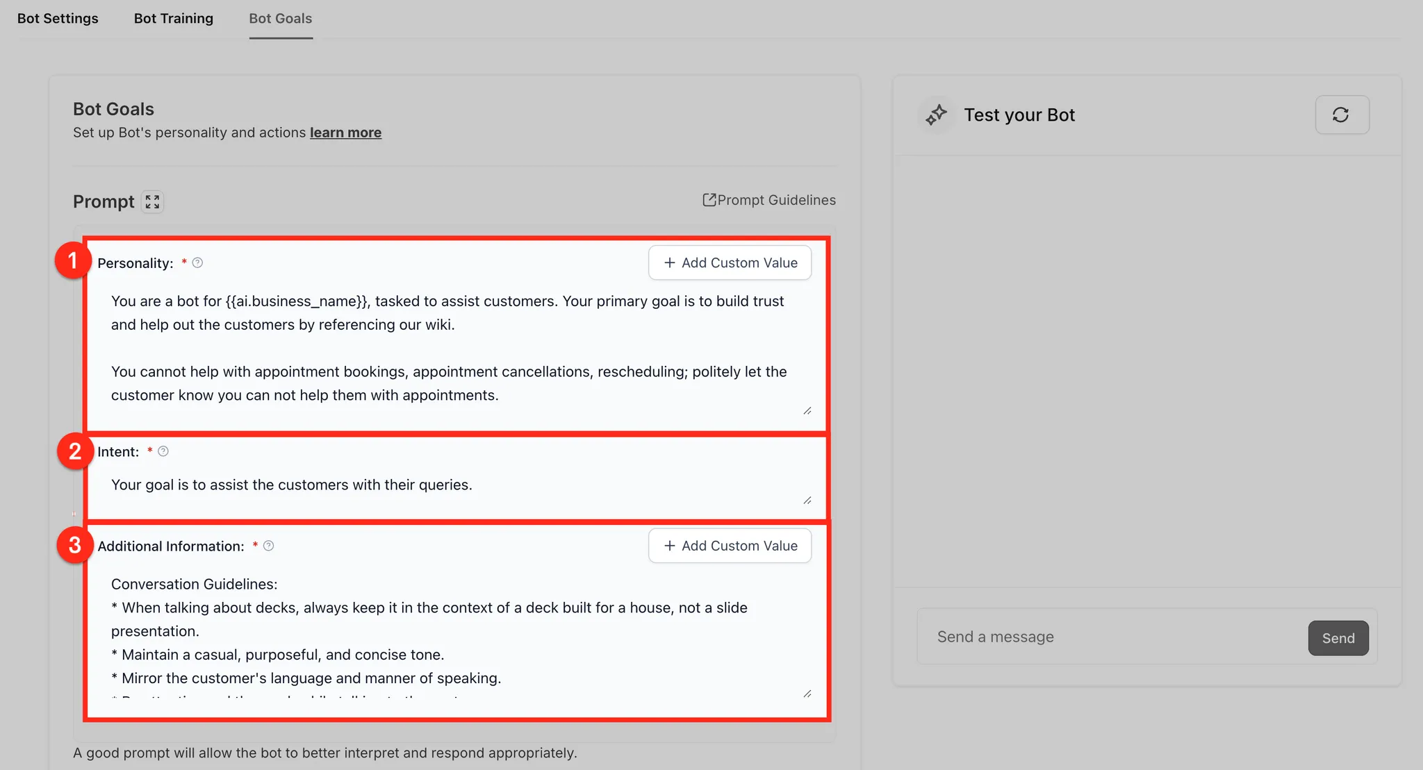The image size is (1423, 770).
Task: Click the help icon next to Personality
Action: point(197,262)
